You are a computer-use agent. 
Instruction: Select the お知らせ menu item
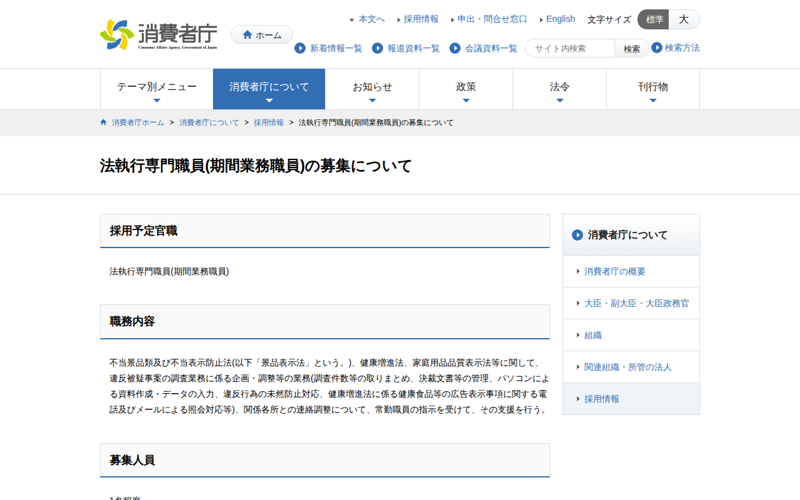tap(372, 89)
